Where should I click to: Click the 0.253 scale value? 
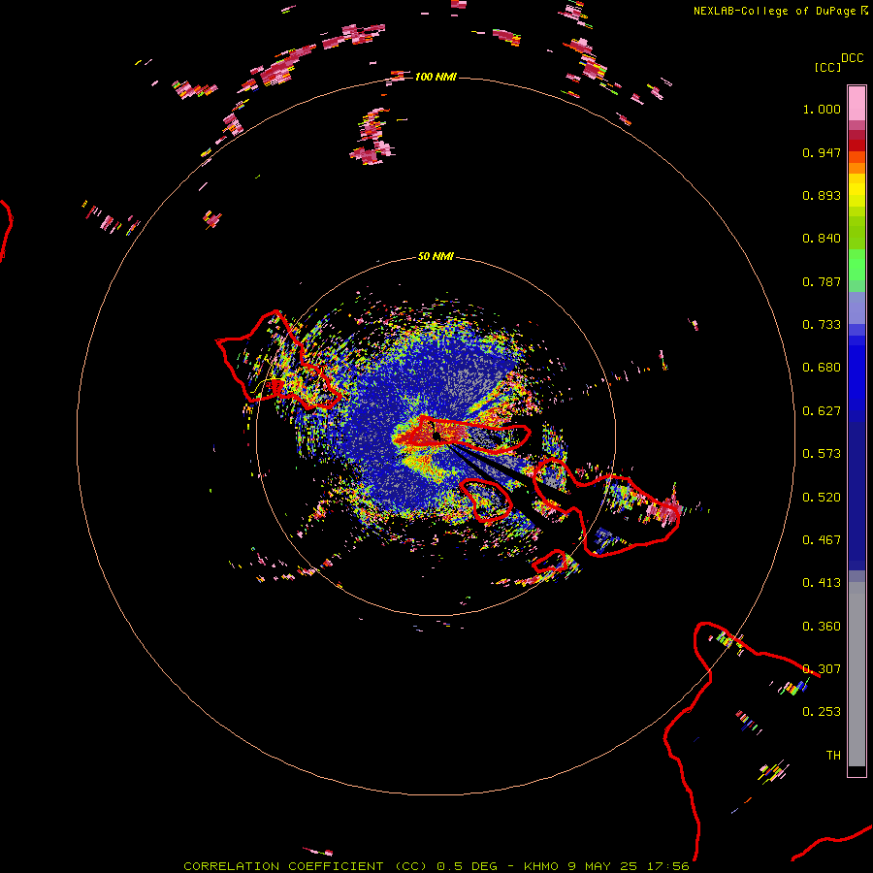point(822,712)
